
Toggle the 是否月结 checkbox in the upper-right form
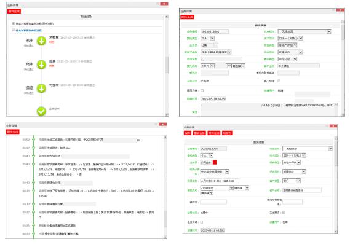click(202, 90)
